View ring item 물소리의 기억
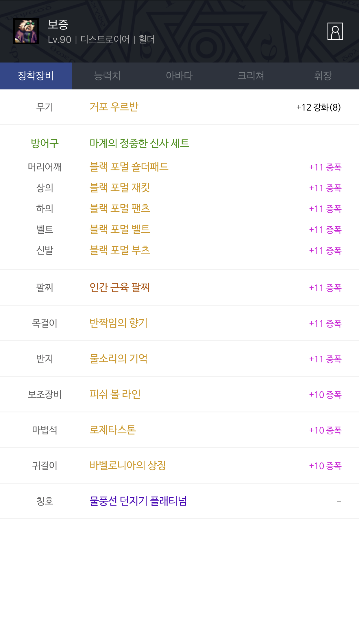 119,359
